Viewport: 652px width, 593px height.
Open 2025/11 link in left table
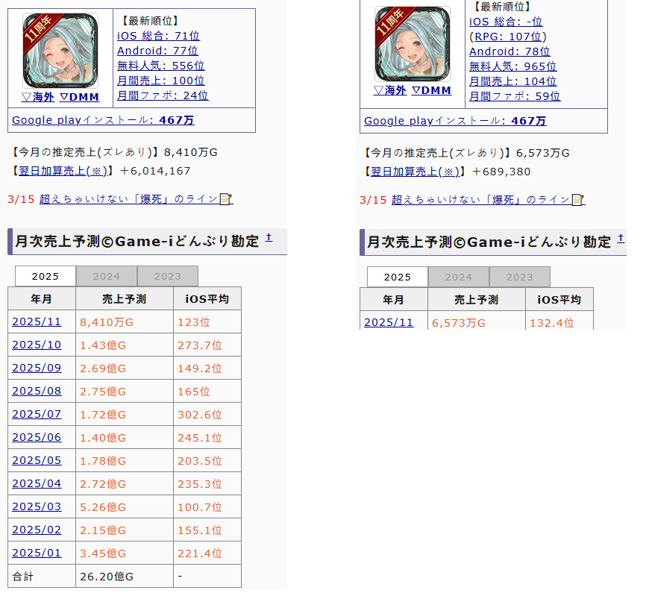coord(37,322)
